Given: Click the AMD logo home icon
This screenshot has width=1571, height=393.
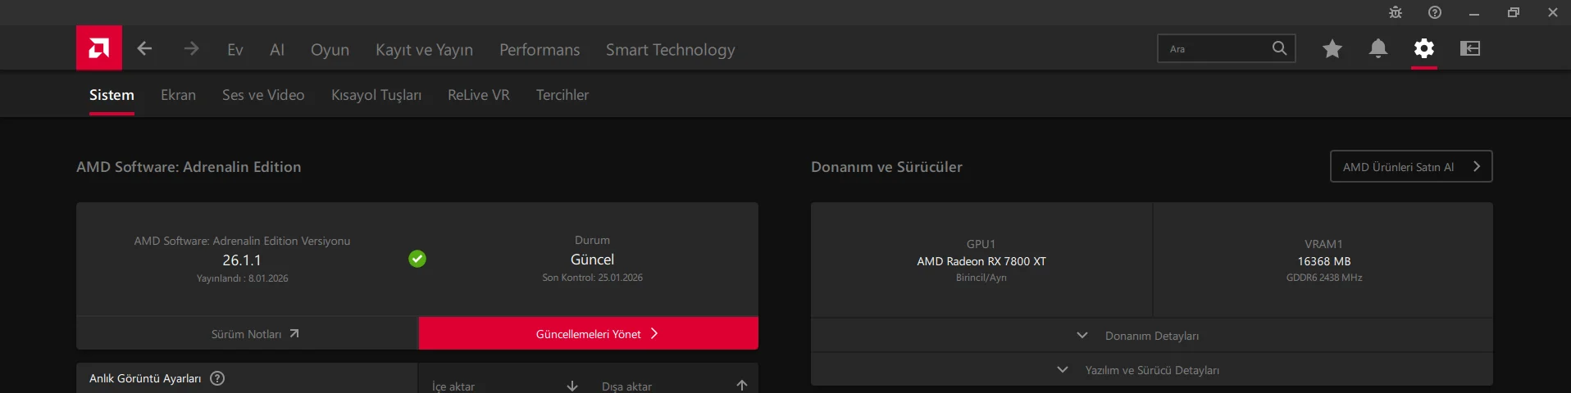Looking at the screenshot, I should click(x=99, y=48).
